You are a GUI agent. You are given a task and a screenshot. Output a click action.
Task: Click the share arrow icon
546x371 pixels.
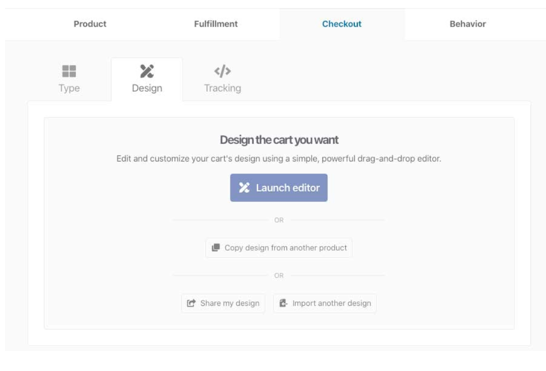(191, 303)
